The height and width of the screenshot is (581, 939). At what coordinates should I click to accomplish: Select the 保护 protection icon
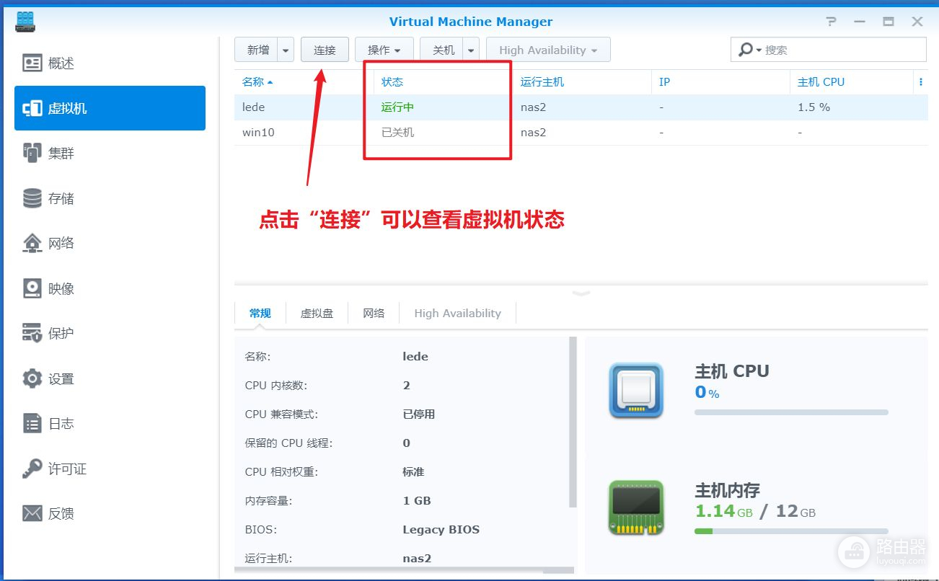point(32,333)
